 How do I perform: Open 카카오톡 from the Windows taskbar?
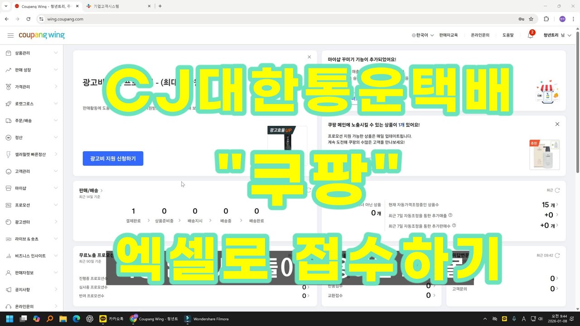click(111, 319)
